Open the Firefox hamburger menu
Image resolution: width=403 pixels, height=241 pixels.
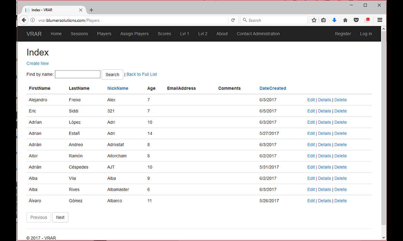[380, 20]
